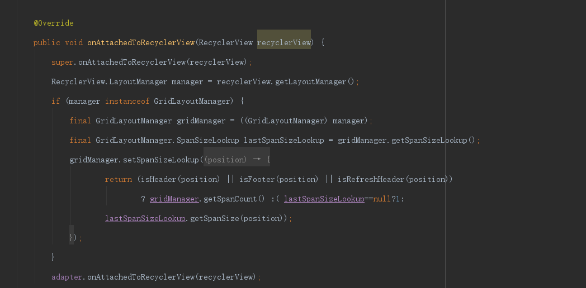Click the 'instanceof' keyword

click(127, 101)
